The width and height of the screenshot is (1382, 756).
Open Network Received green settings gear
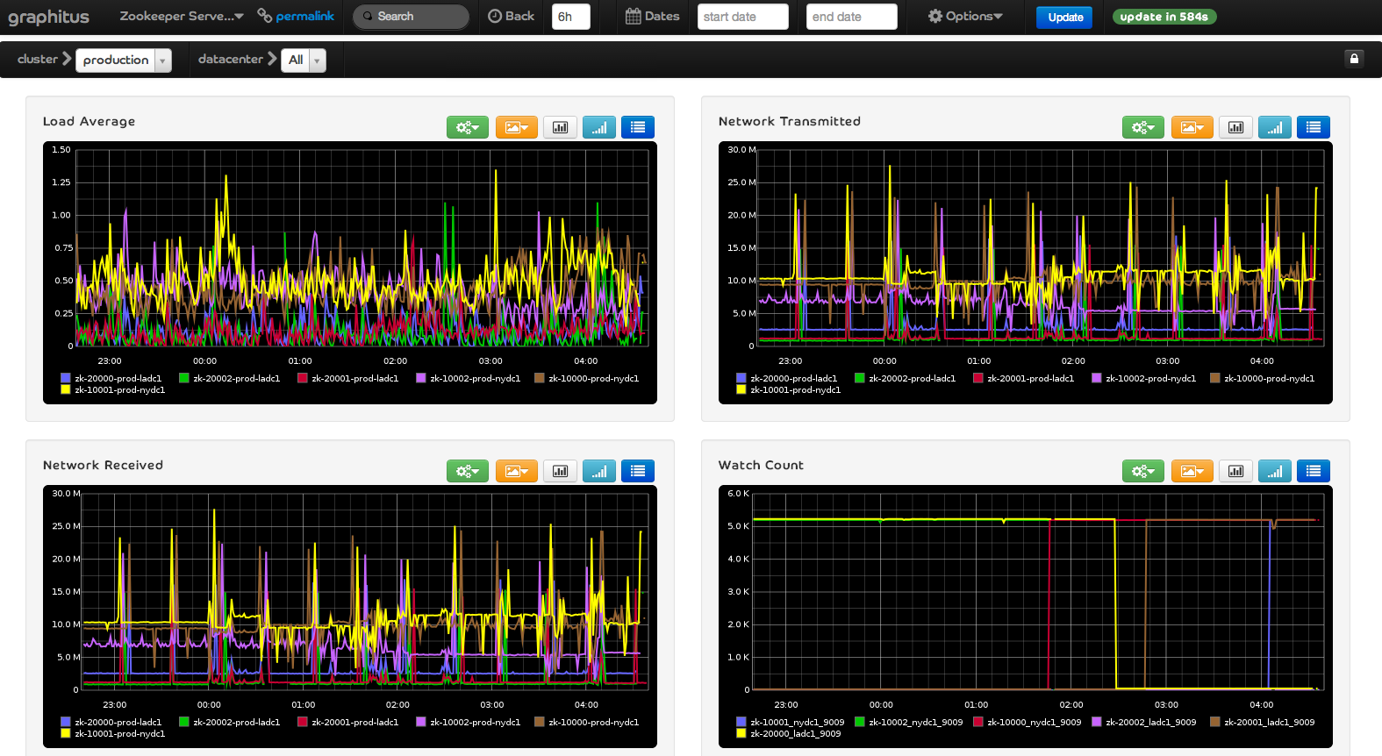[x=468, y=471]
